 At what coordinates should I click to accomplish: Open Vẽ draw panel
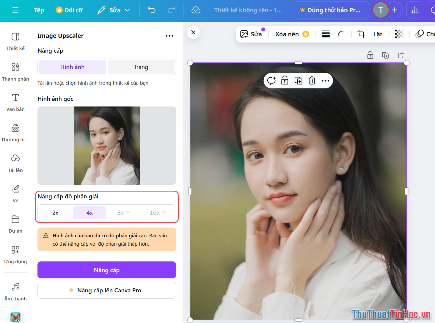click(x=15, y=194)
